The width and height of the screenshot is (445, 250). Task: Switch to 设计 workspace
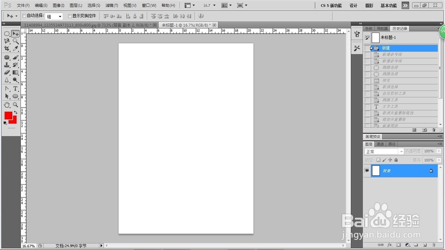353,6
